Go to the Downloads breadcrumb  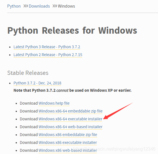(39, 6)
